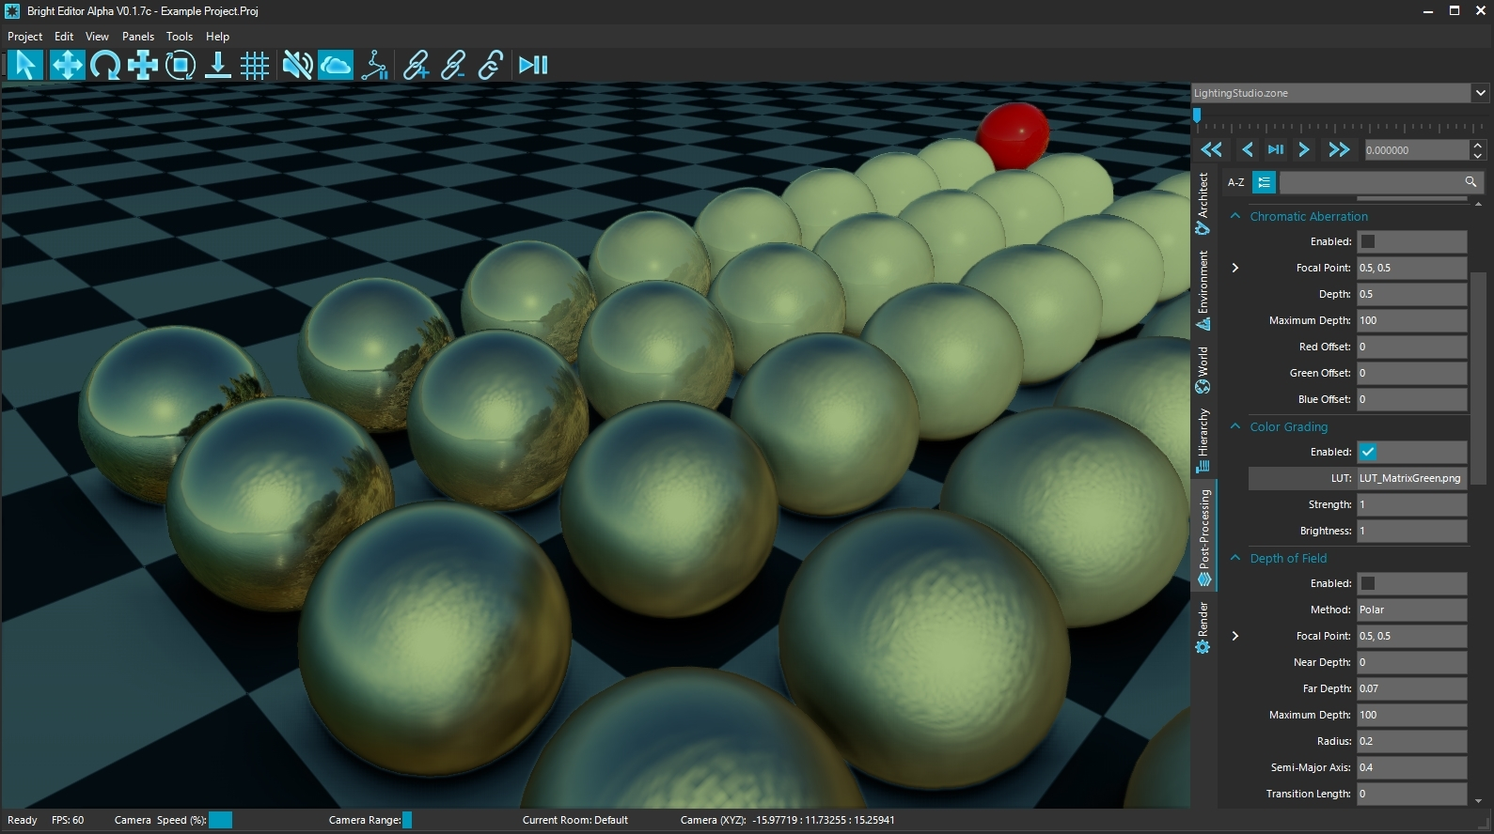Viewport: 1494px width, 834px height.
Task: Adjust the Camera Speed slider
Action: (220, 820)
